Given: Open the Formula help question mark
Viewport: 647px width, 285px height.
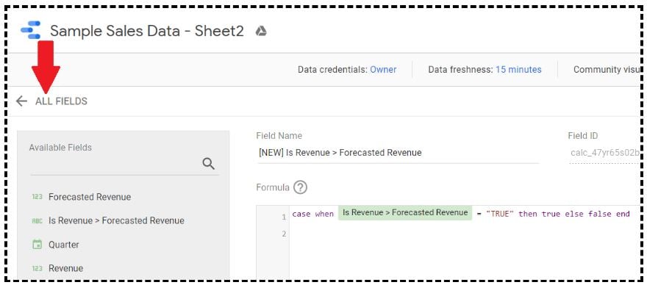Looking at the screenshot, I should (301, 187).
